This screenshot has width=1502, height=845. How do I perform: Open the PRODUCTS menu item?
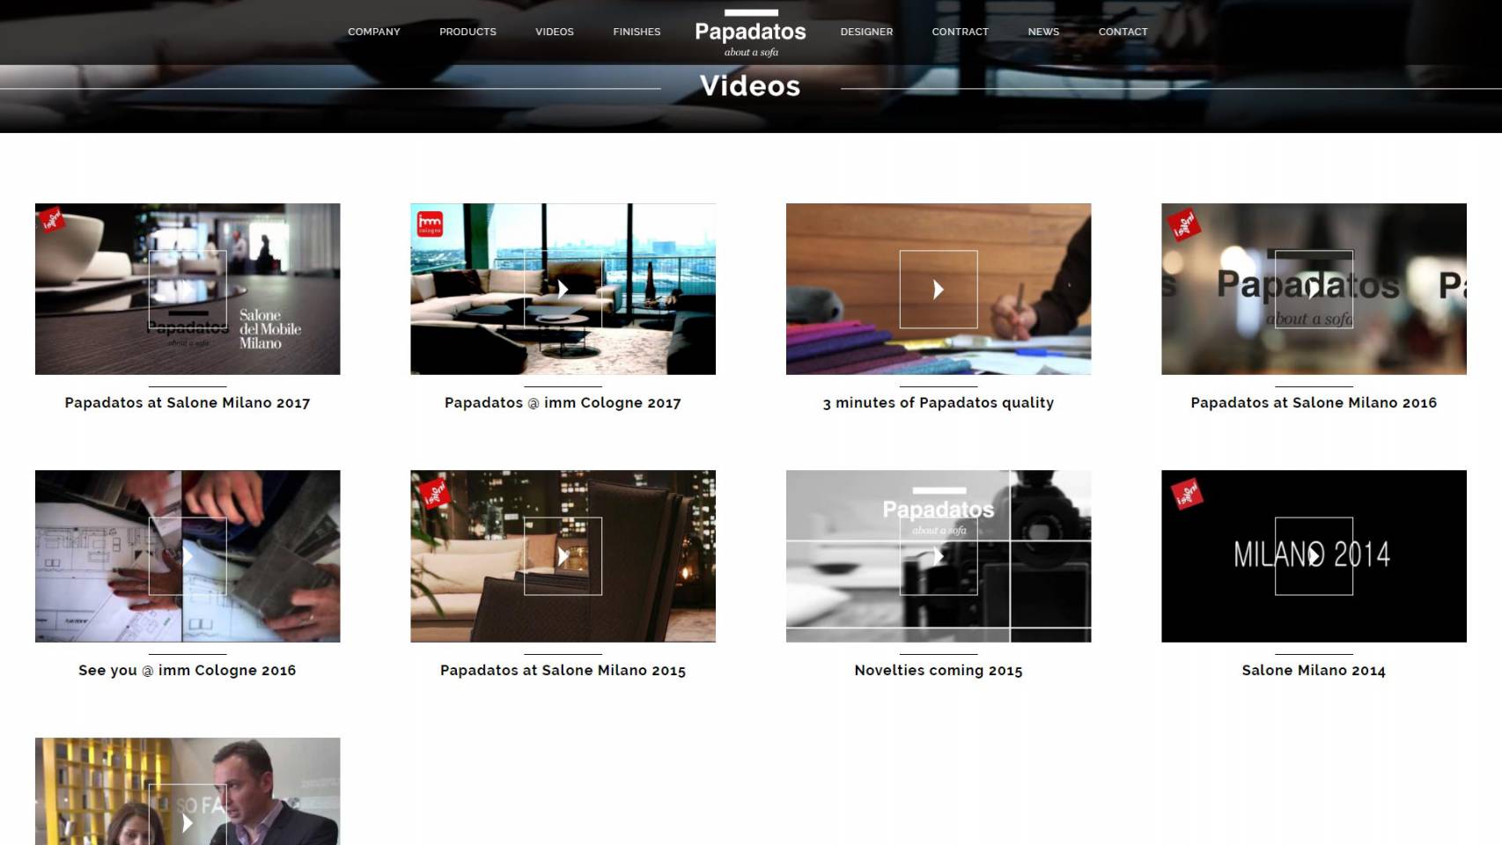tap(468, 32)
